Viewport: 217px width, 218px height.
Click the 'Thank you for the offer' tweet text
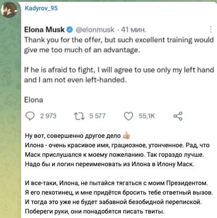pyautogui.click(x=119, y=45)
